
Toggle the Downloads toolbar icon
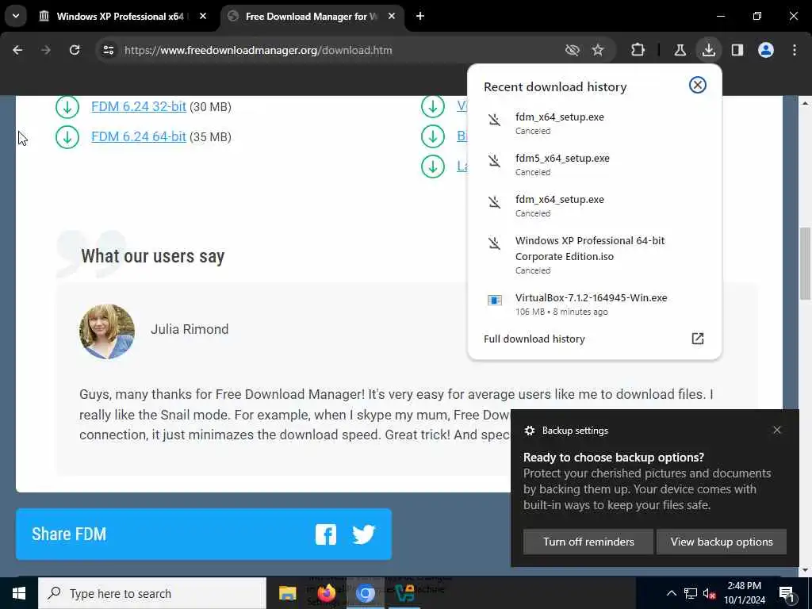click(x=708, y=50)
